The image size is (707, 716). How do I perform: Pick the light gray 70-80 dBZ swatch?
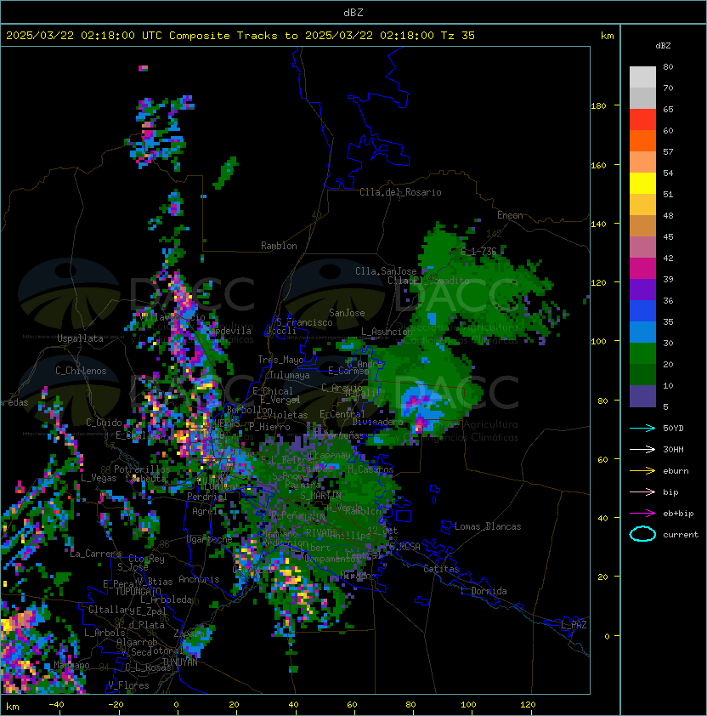642,77
